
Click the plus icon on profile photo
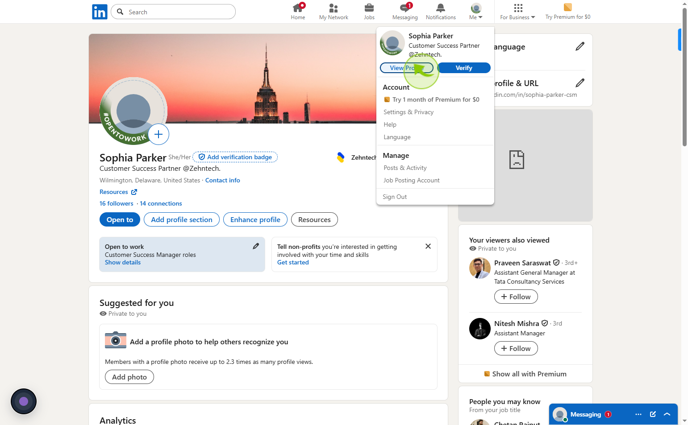tap(158, 134)
